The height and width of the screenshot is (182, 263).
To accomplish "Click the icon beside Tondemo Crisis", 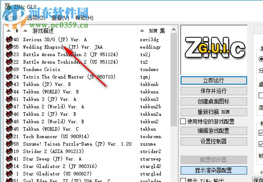I will 9,69.
